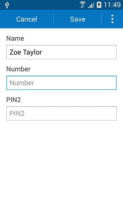Select the empty Number input field
The image size is (123, 206).
[x=61, y=83]
